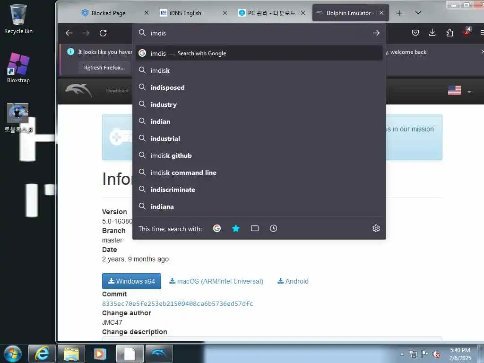Open Windows Explorer from the taskbar
The height and width of the screenshot is (363, 484).
71,354
